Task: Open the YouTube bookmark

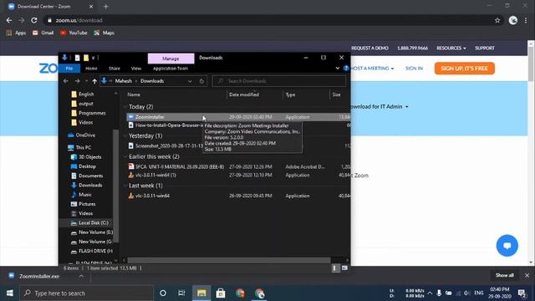Action: pyautogui.click(x=74, y=33)
